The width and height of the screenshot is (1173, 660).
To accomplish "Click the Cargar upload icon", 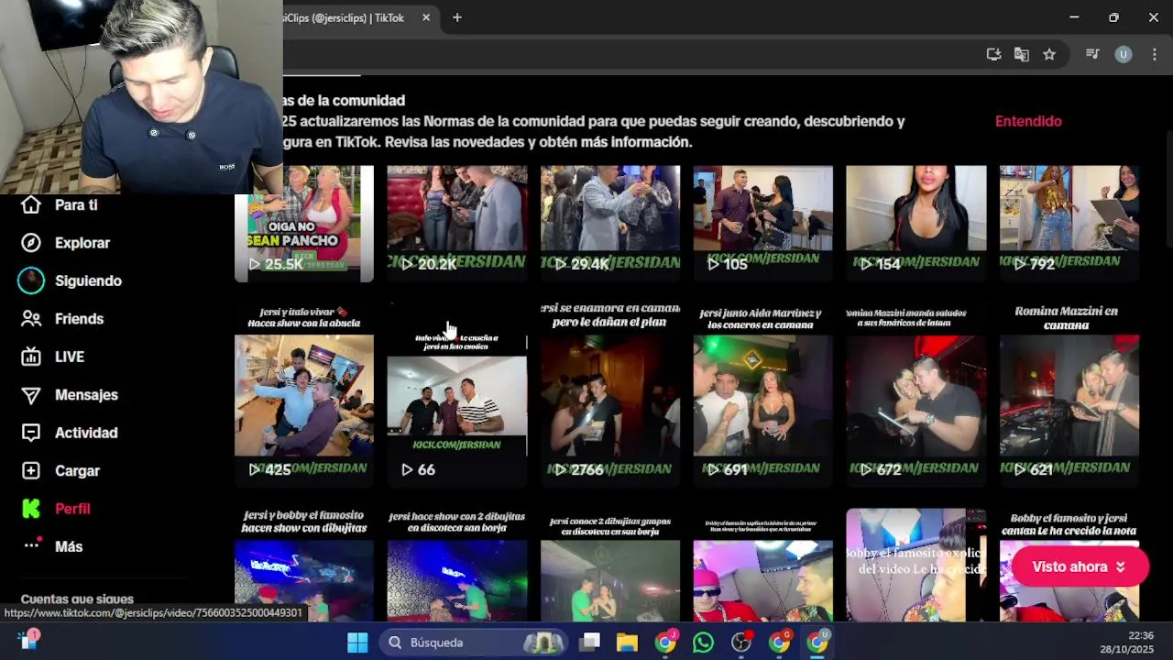I will (31, 470).
